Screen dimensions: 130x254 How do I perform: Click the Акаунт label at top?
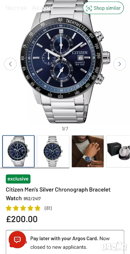click(42, 8)
